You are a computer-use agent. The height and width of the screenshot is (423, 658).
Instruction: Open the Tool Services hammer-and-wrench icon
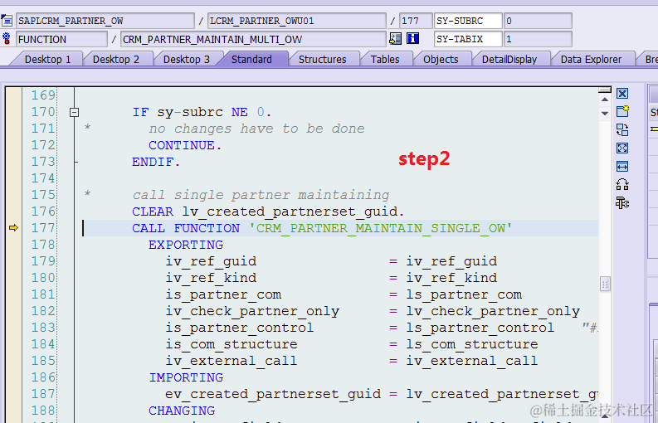pyautogui.click(x=622, y=203)
